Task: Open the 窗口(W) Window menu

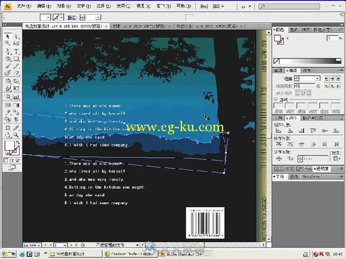Action: (164, 6)
